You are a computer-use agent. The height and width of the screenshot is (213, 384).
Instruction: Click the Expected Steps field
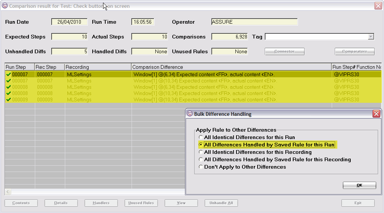pos(69,37)
